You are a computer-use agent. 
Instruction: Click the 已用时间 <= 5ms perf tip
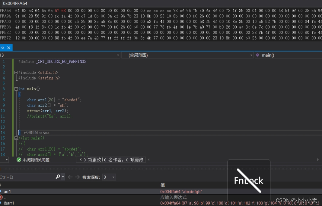pos(37,133)
